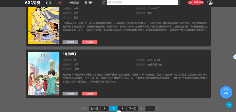Click 资源详情 for 3月的狮子
The height and width of the screenshot is (112, 236).
[70, 94]
